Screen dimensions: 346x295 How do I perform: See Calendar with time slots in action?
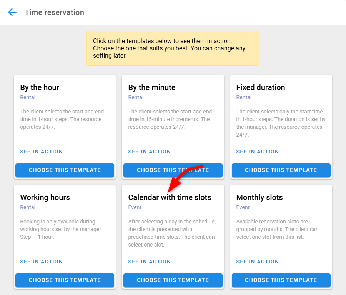click(149, 262)
